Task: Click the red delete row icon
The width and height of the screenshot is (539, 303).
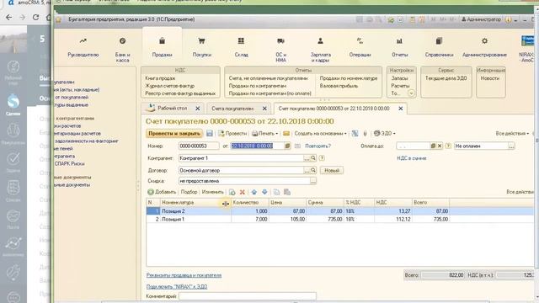Action: point(243,192)
